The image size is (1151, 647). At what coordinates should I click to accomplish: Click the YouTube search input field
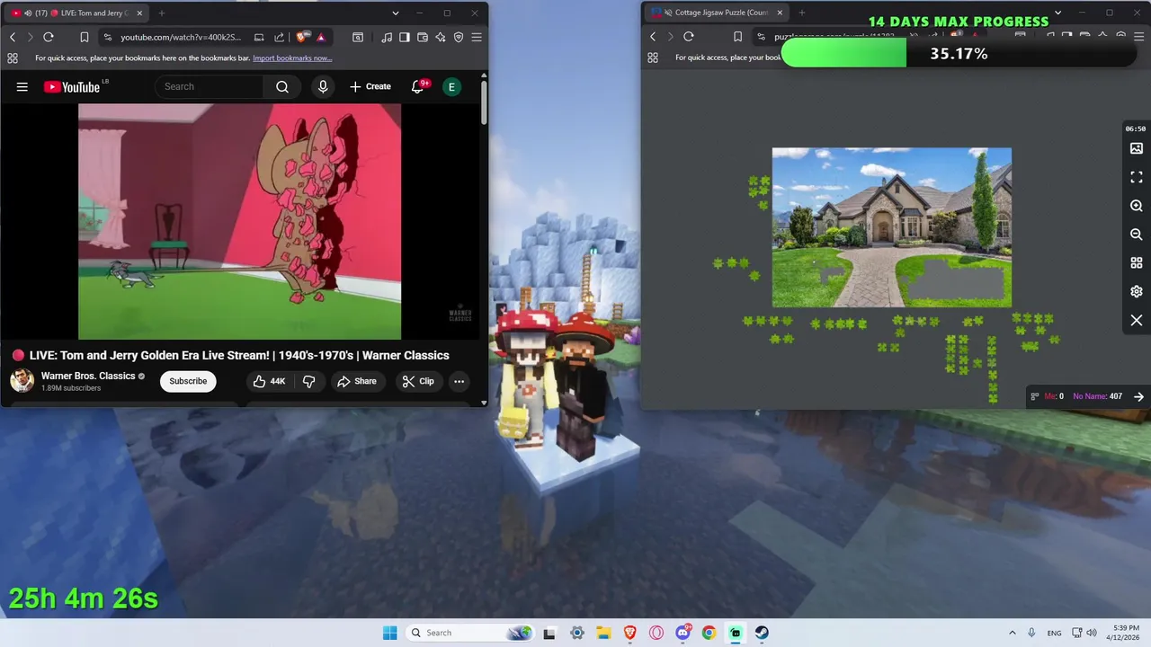pos(209,87)
